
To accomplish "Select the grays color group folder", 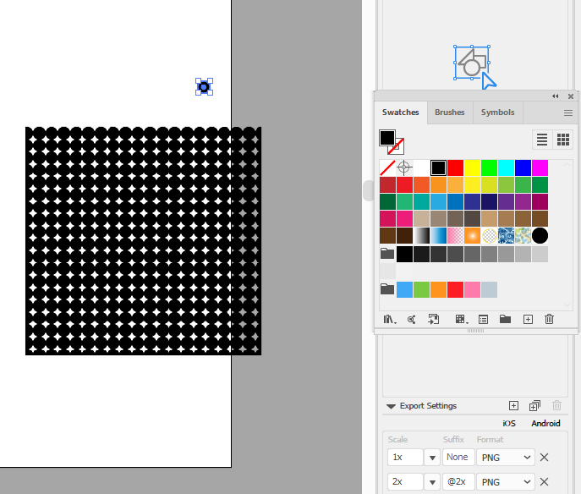I will (x=387, y=254).
